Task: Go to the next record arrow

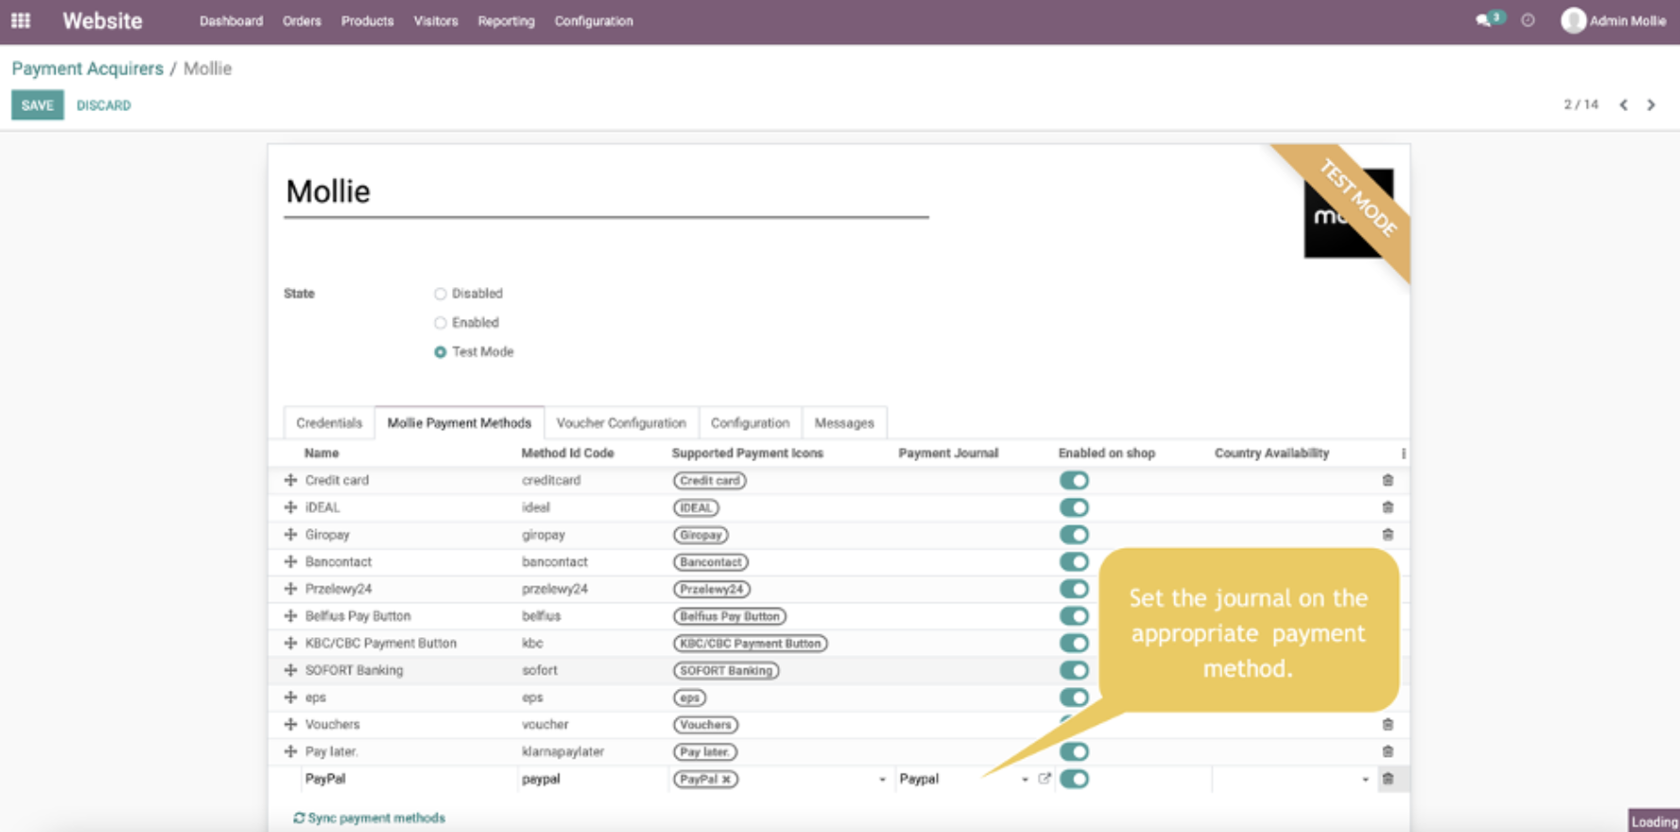Action: (x=1651, y=105)
